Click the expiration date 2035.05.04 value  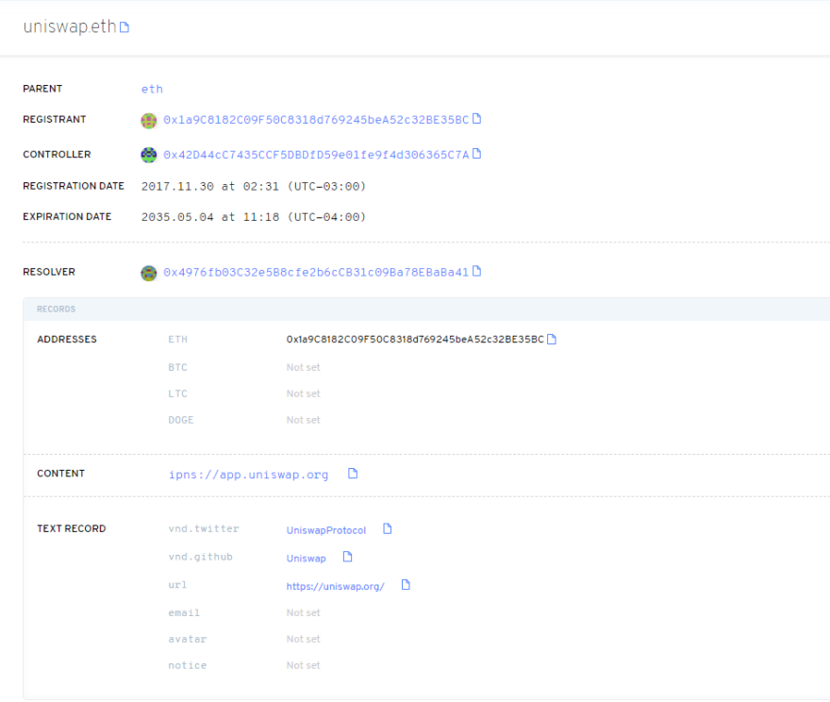pyautogui.click(x=254, y=217)
